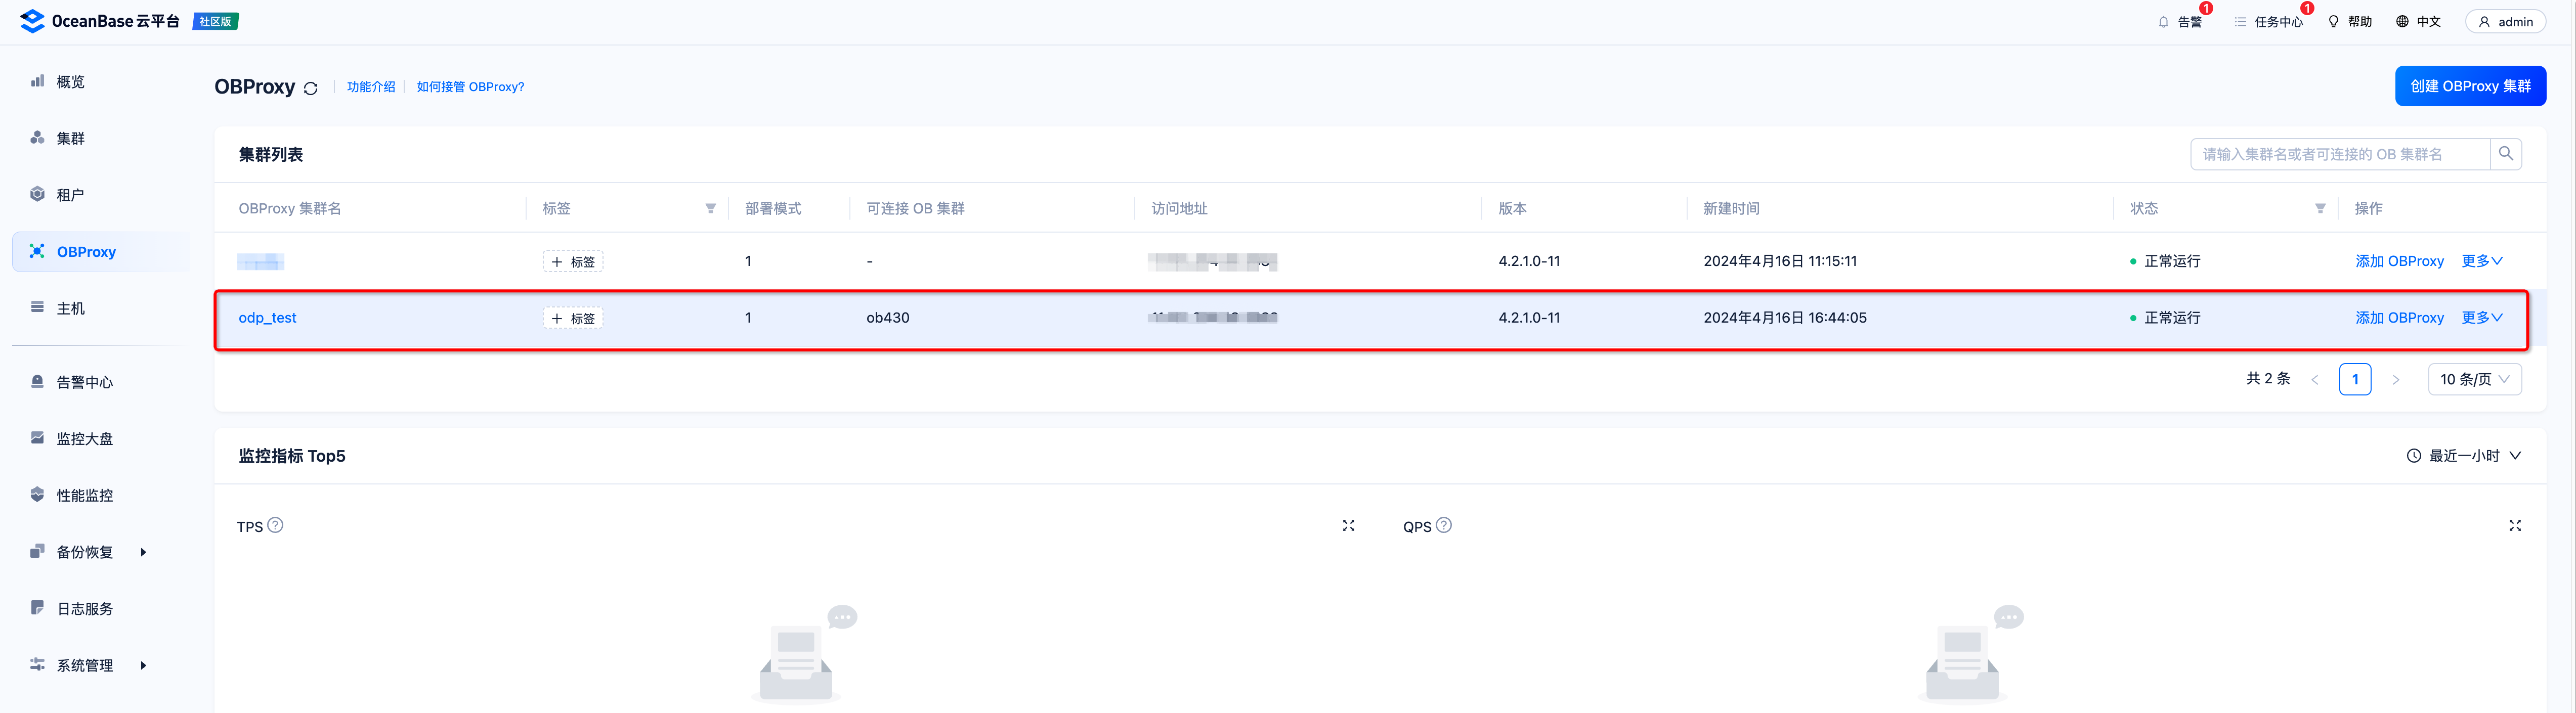Open the odp_test cluster link
Viewport: 2576px width, 713px height.
click(267, 318)
